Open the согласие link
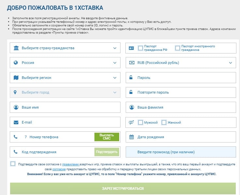This screenshot has height=195, width=240. (x=59, y=169)
